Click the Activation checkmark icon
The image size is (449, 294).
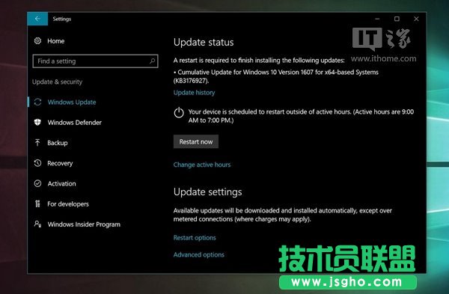(x=37, y=183)
